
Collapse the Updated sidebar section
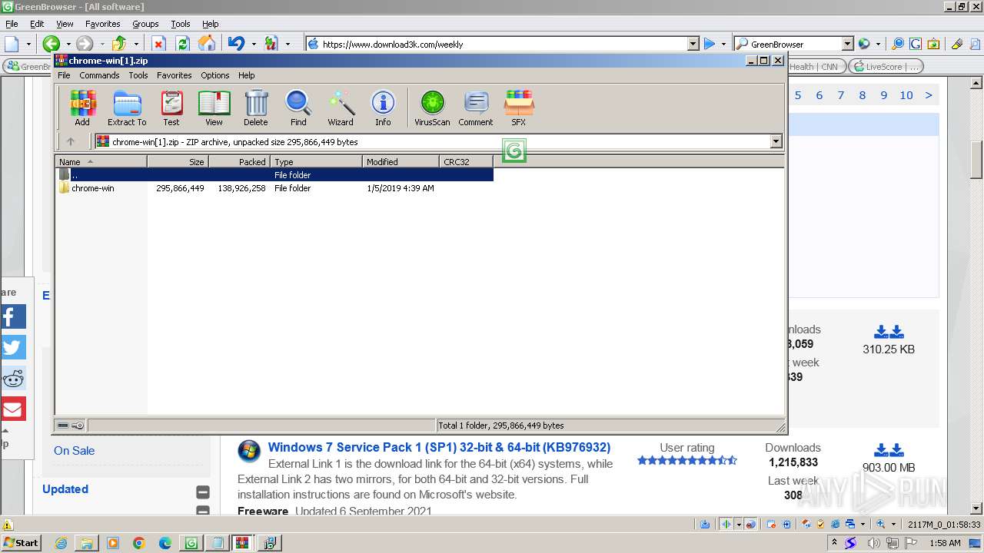(203, 492)
